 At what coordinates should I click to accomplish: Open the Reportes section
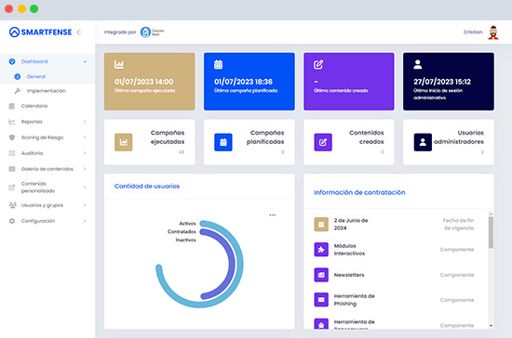(x=47, y=122)
